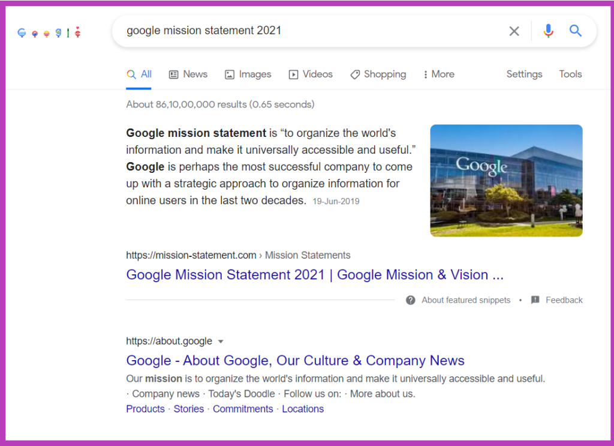
Task: Open the Tools options
Action: click(x=570, y=74)
